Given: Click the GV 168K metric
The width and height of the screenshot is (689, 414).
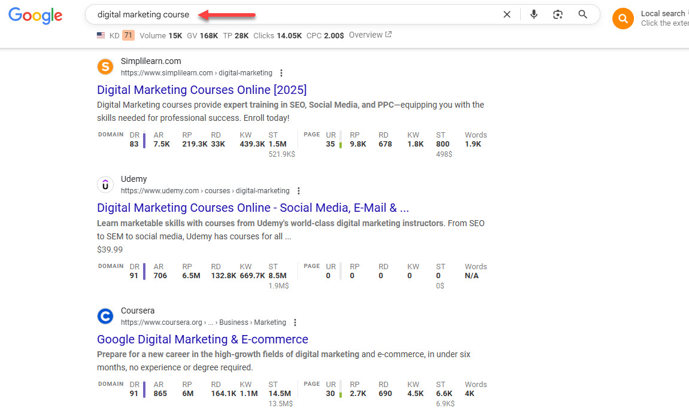Looking at the screenshot, I should tap(202, 35).
